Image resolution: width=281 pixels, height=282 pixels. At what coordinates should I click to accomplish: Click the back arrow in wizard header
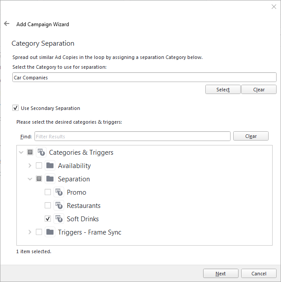[x=7, y=23]
